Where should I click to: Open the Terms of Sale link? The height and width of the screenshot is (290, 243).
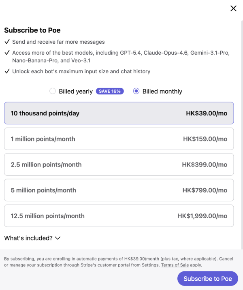pos(175,265)
